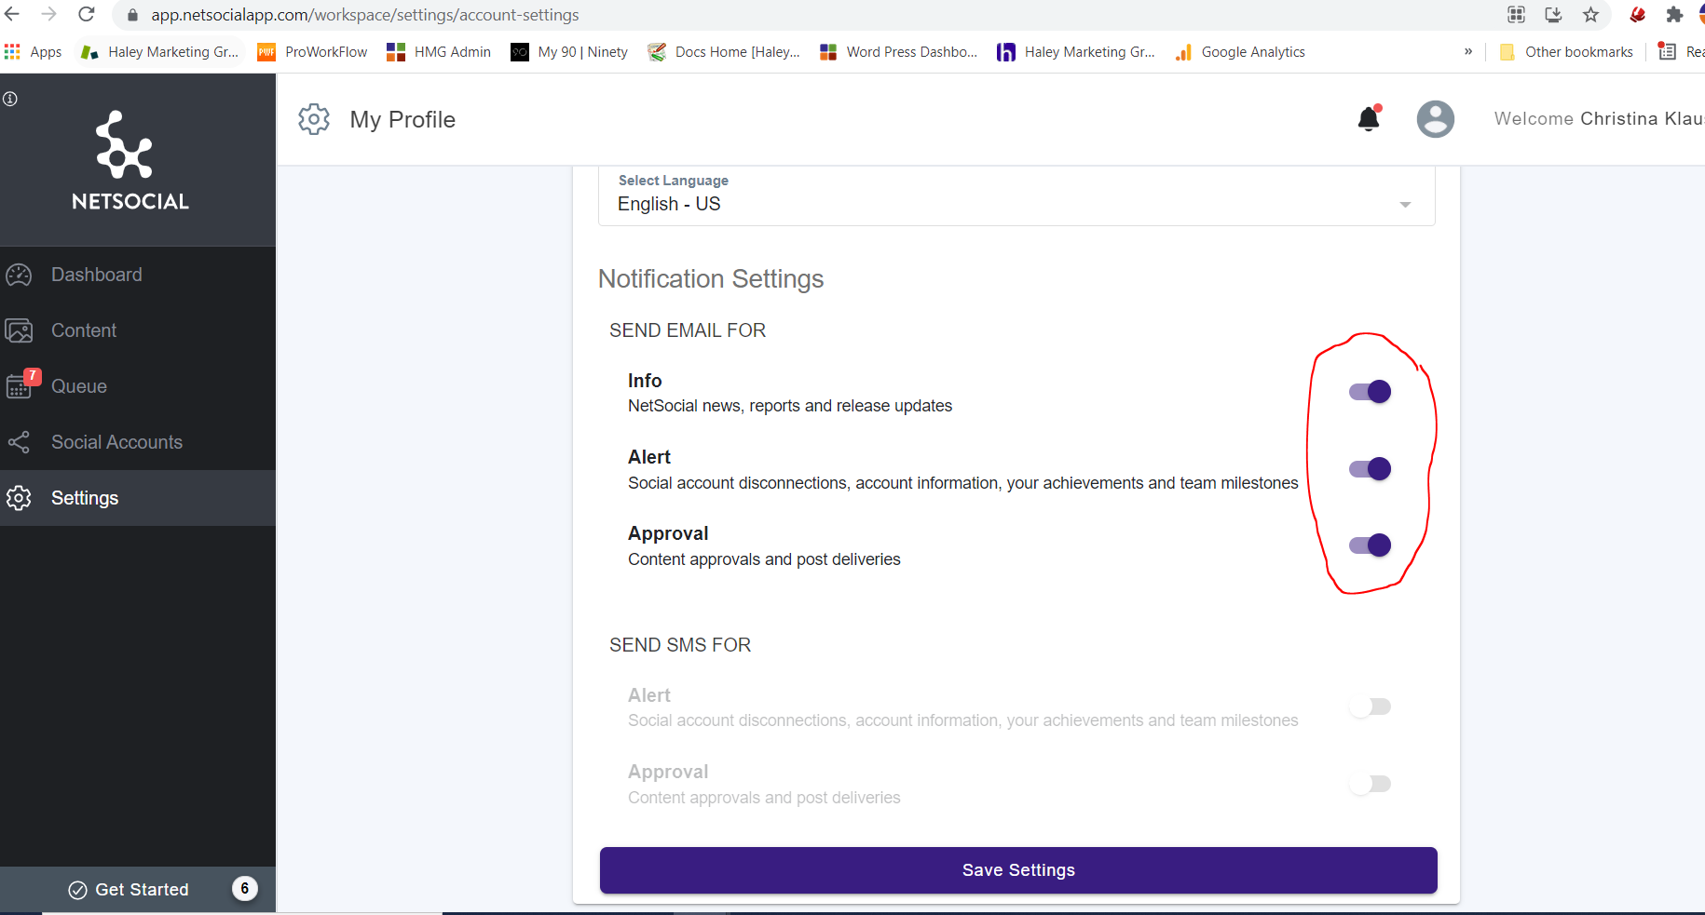Screen dimensions: 1705x915
Task: Click the Social Accounts share icon
Action: (19, 442)
